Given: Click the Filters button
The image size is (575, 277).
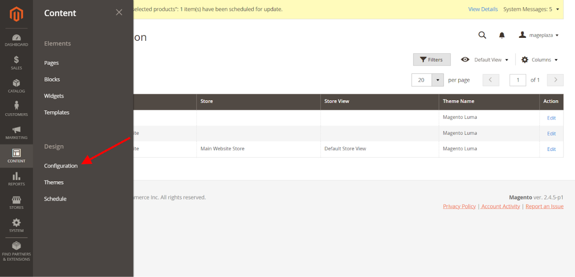Looking at the screenshot, I should [432, 59].
